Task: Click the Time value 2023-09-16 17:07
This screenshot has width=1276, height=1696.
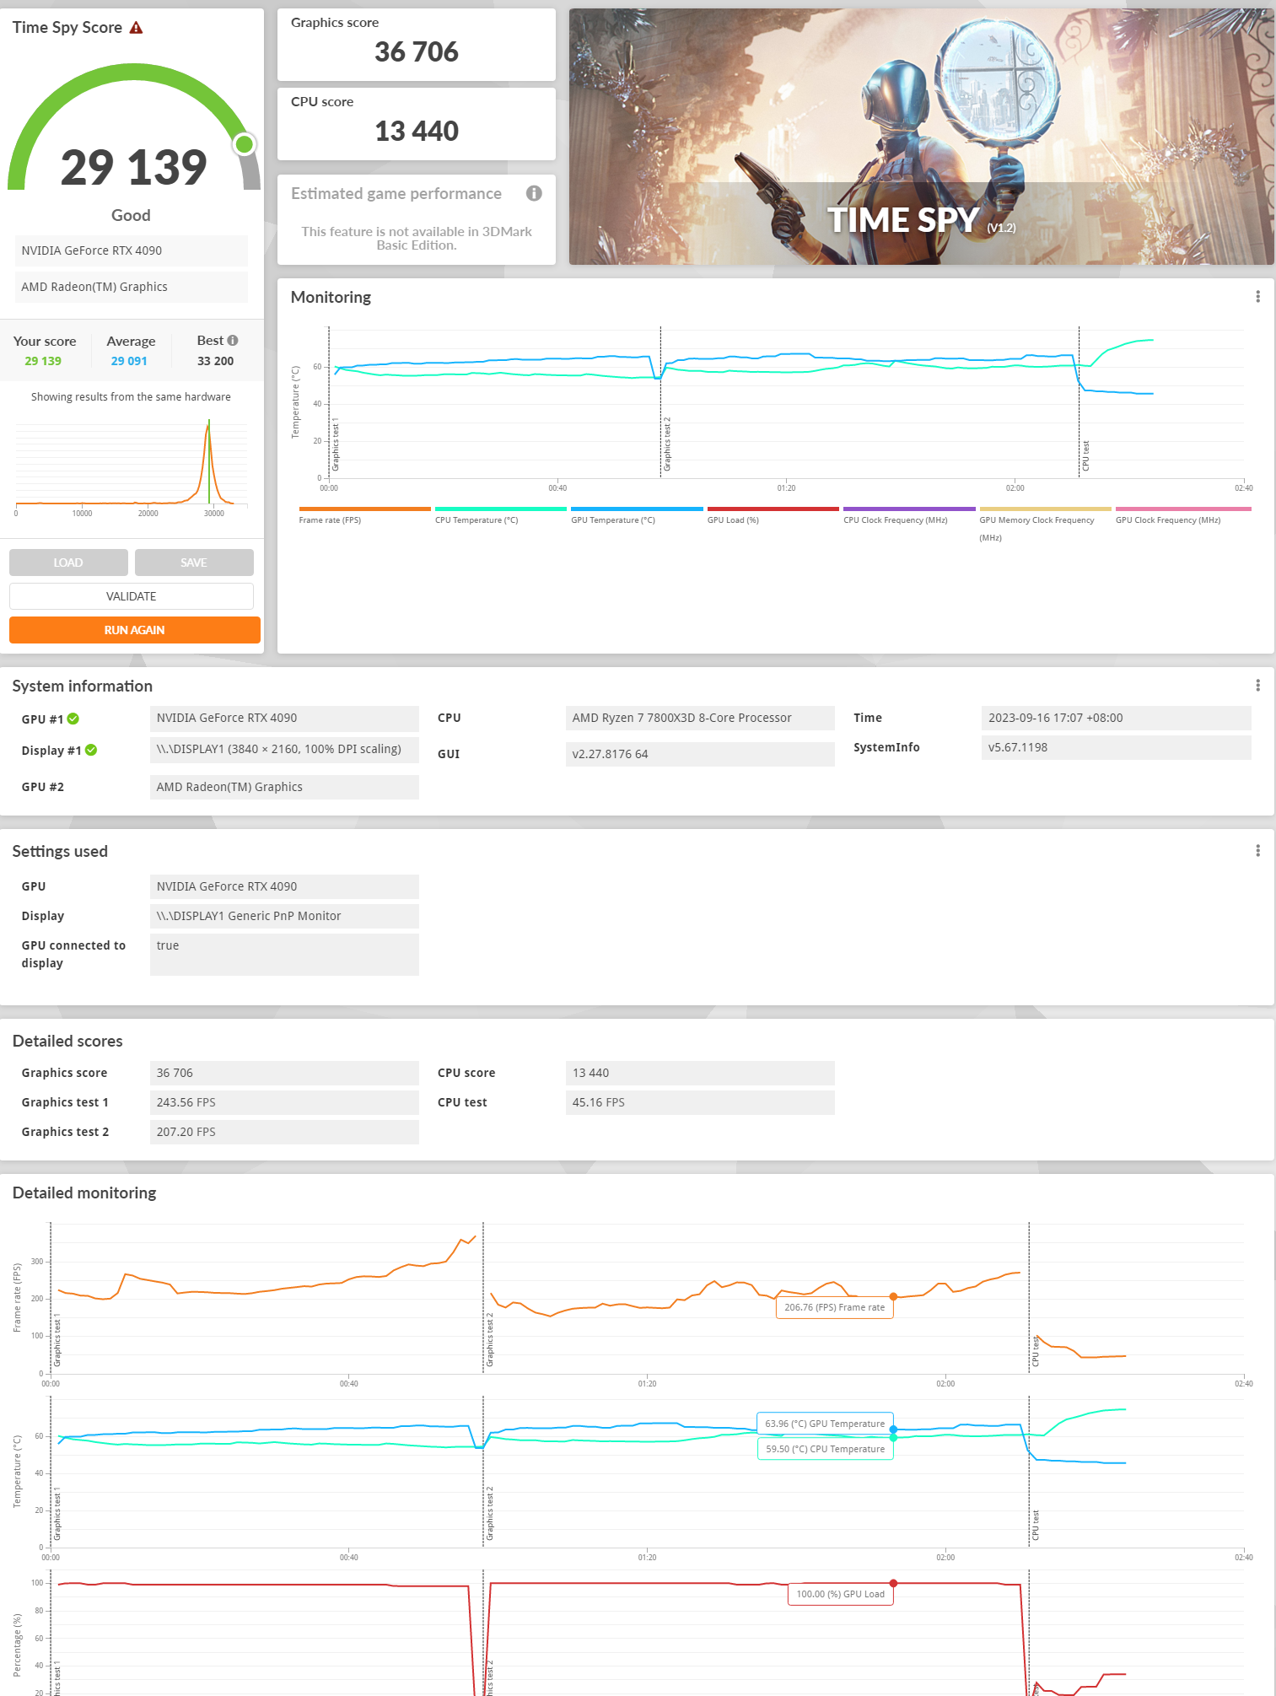Action: (1116, 718)
